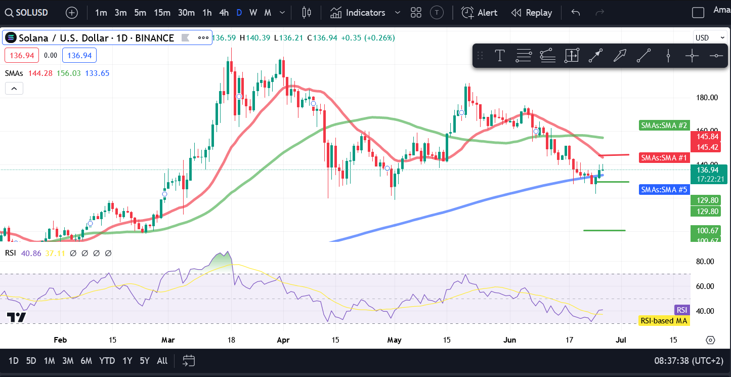
Task: Switch to the 15m timeframe
Action: click(x=162, y=13)
